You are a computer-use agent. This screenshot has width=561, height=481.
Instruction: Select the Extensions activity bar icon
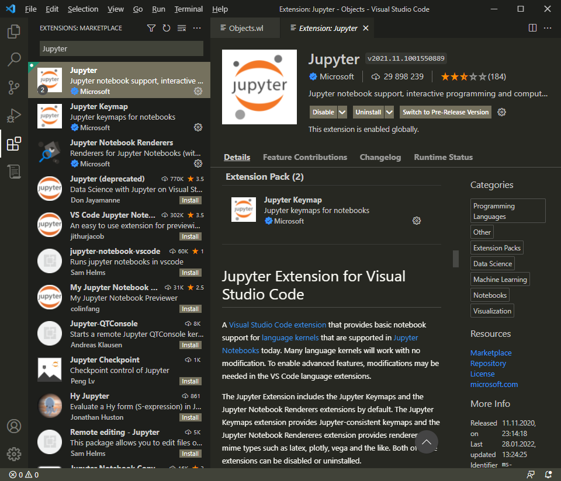(14, 144)
